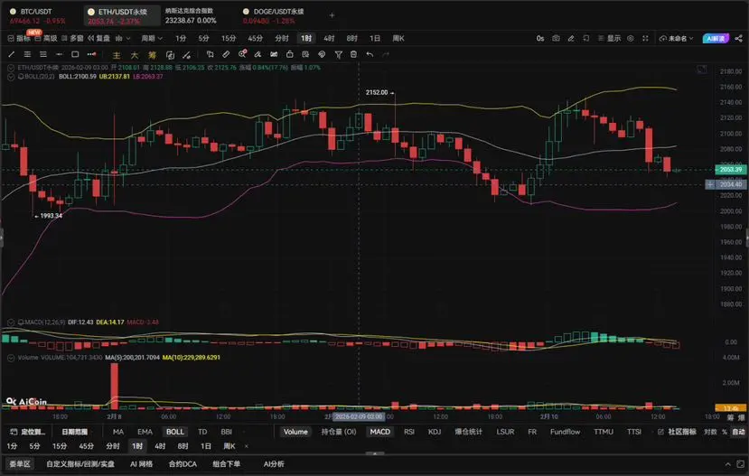Open the 委单区 bottom tab

pyautogui.click(x=20, y=464)
